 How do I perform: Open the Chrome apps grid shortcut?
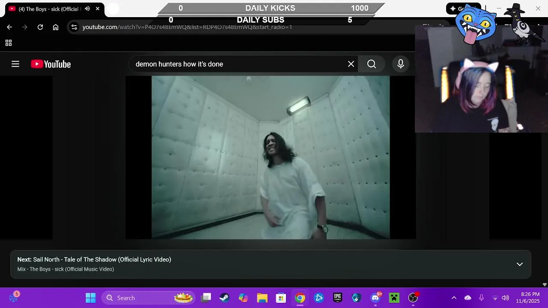8,43
